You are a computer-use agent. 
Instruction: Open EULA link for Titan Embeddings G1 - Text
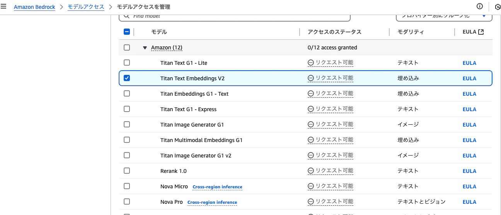point(469,94)
